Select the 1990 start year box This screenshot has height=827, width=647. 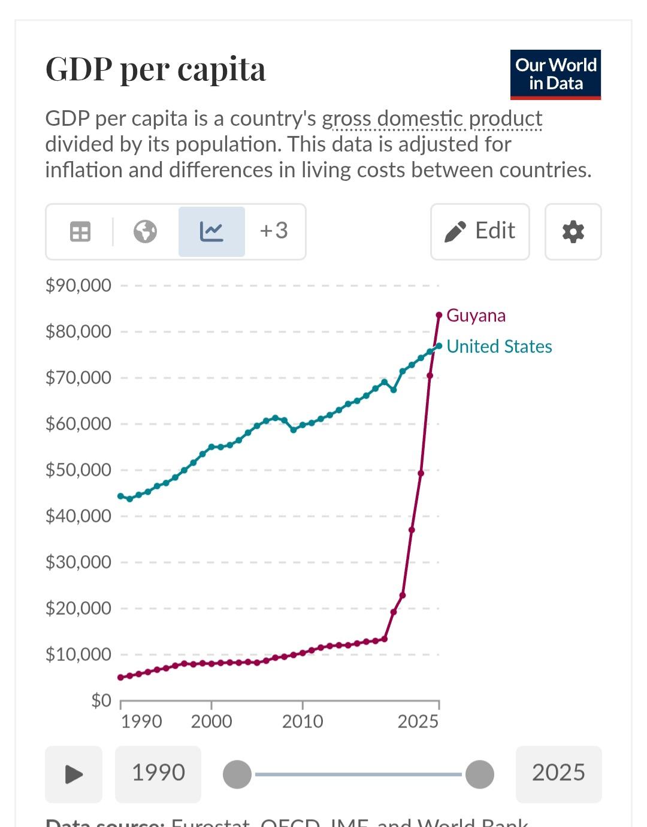(158, 774)
